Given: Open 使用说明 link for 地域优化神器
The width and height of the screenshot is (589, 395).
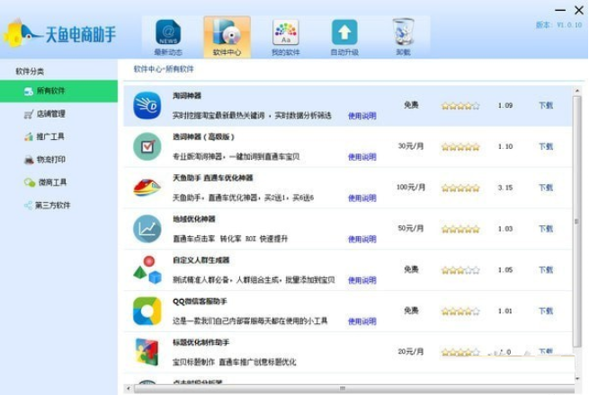Looking at the screenshot, I should [x=362, y=239].
